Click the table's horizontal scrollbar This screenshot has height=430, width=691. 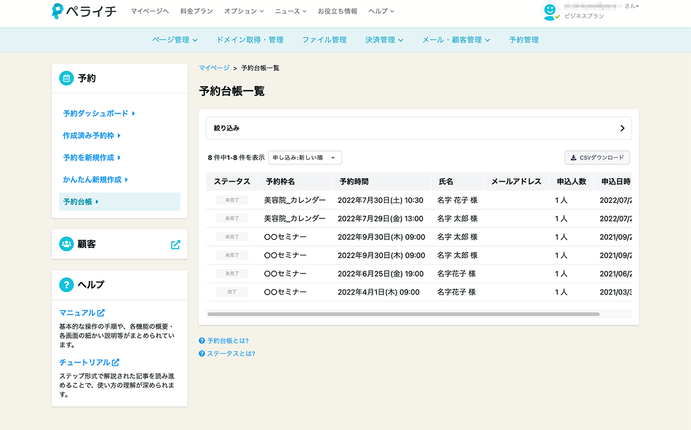tap(403, 314)
